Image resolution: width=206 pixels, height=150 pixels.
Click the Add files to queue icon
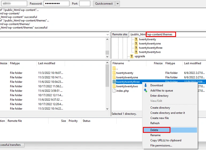[146, 90]
